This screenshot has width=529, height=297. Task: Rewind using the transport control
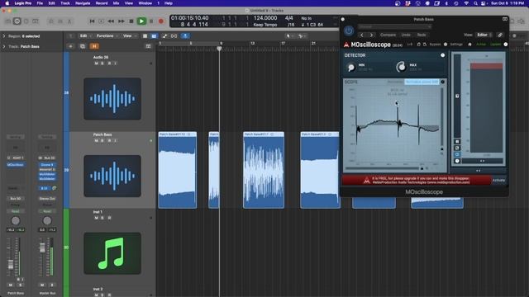tap(111, 21)
